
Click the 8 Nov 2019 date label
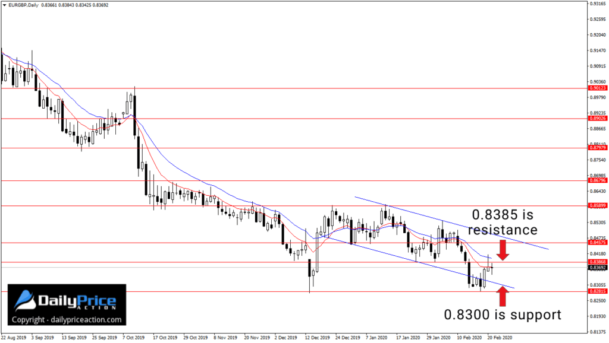point(225,338)
